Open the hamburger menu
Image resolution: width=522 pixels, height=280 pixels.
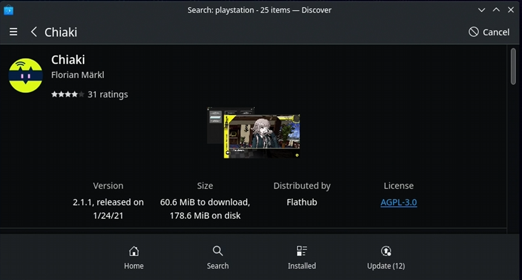point(13,32)
